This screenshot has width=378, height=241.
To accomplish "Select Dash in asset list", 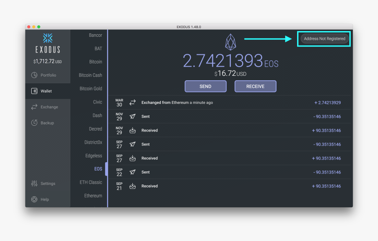I will pos(97,116).
